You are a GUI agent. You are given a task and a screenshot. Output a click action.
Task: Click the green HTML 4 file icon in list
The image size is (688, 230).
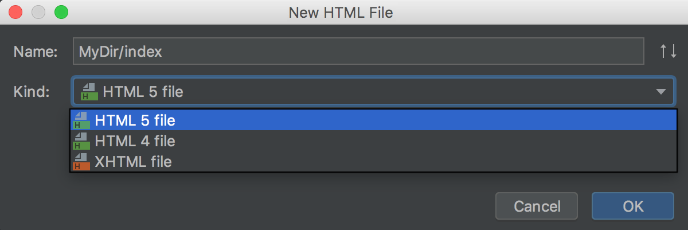tap(82, 141)
